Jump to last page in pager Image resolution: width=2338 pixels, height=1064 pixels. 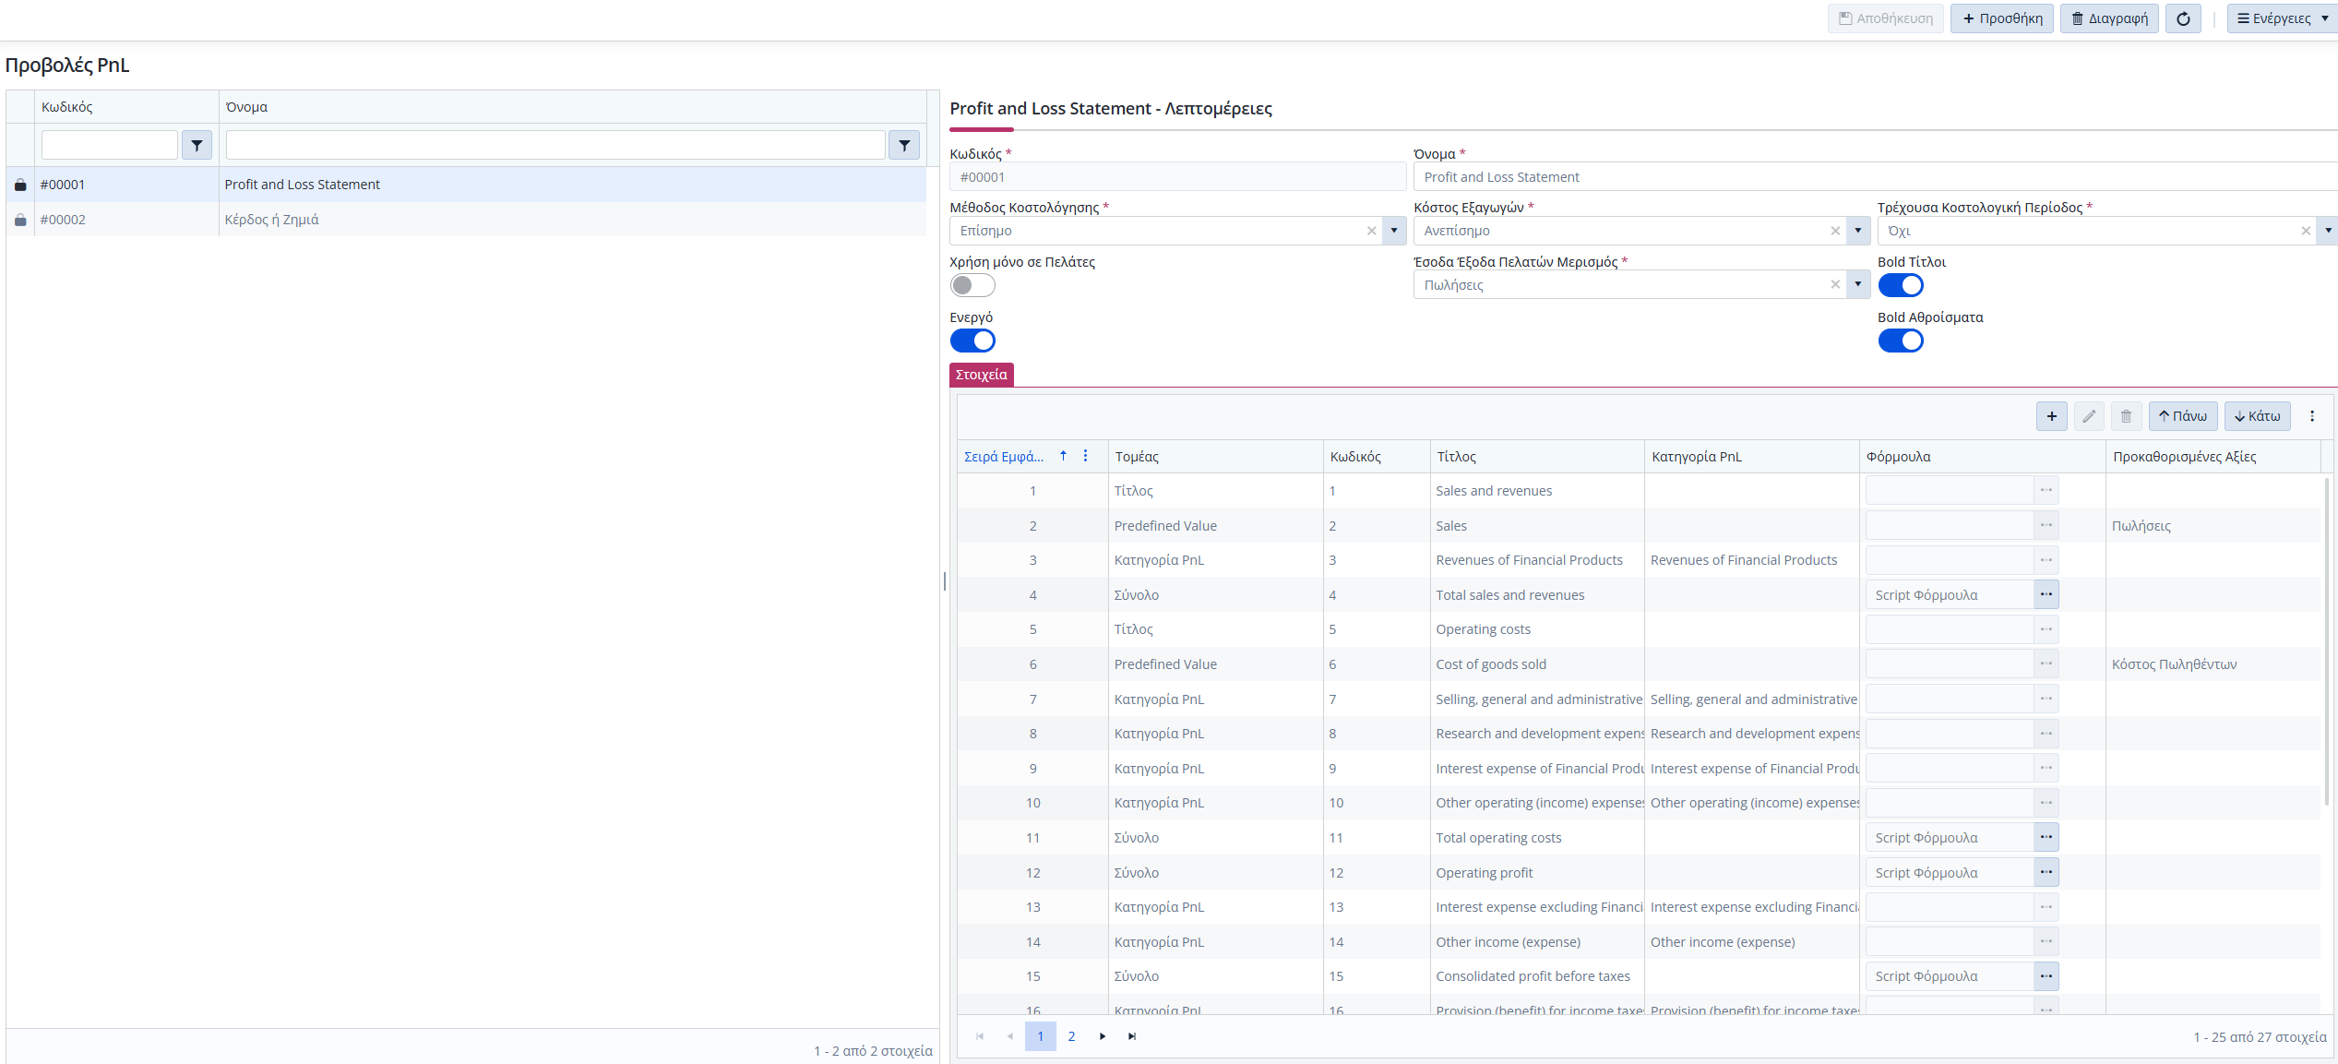1132,1036
